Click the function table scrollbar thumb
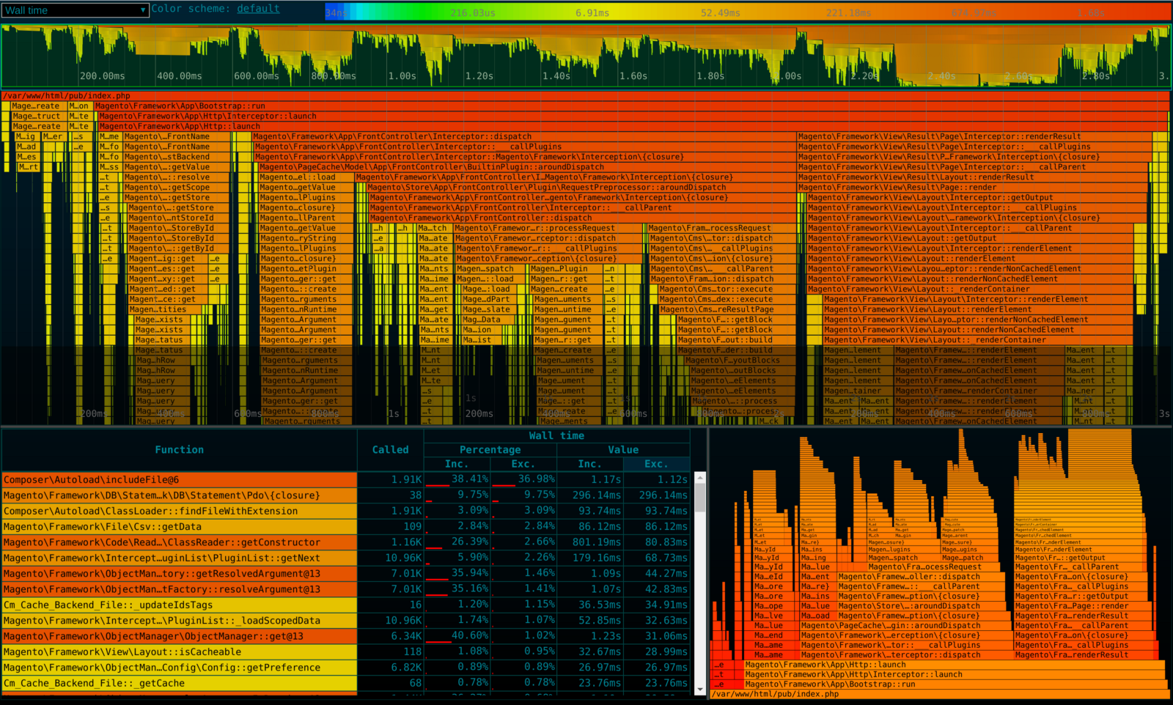Image resolution: width=1173 pixels, height=705 pixels. 700,498
